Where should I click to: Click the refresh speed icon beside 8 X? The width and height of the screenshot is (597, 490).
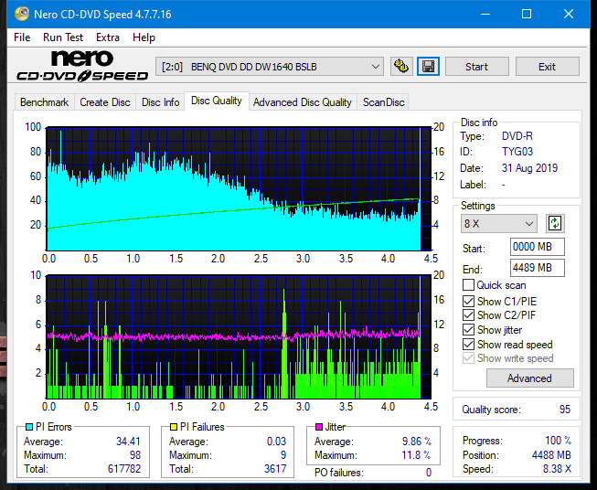555,223
